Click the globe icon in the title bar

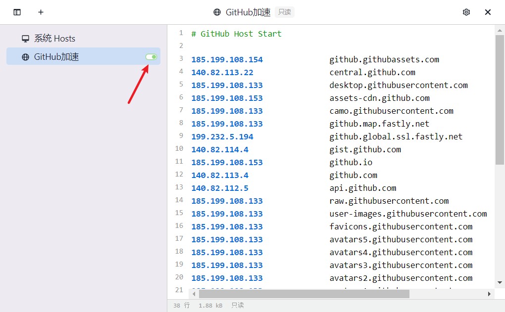tap(216, 12)
